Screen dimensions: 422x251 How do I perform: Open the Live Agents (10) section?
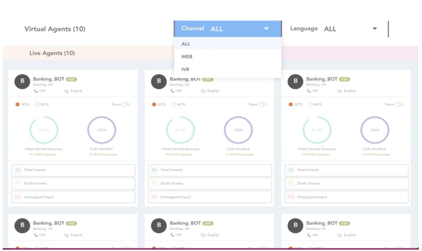point(52,53)
